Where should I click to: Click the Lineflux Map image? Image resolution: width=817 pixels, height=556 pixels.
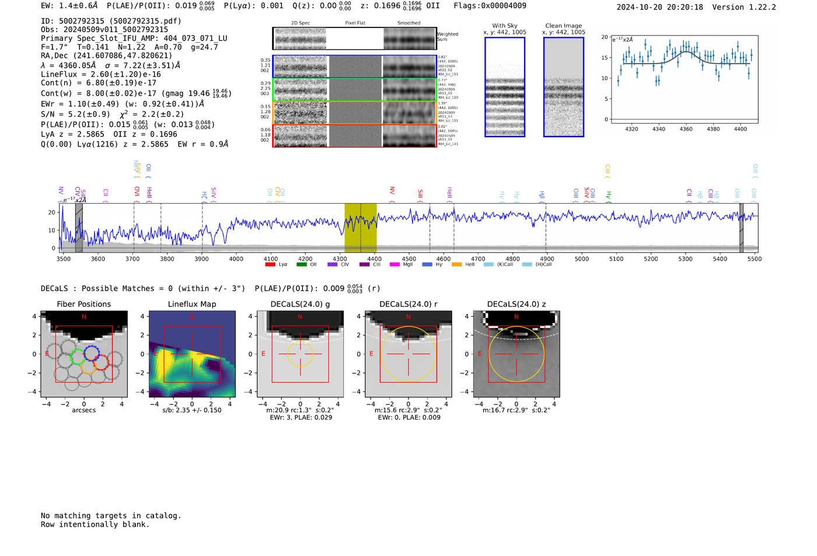(x=192, y=354)
